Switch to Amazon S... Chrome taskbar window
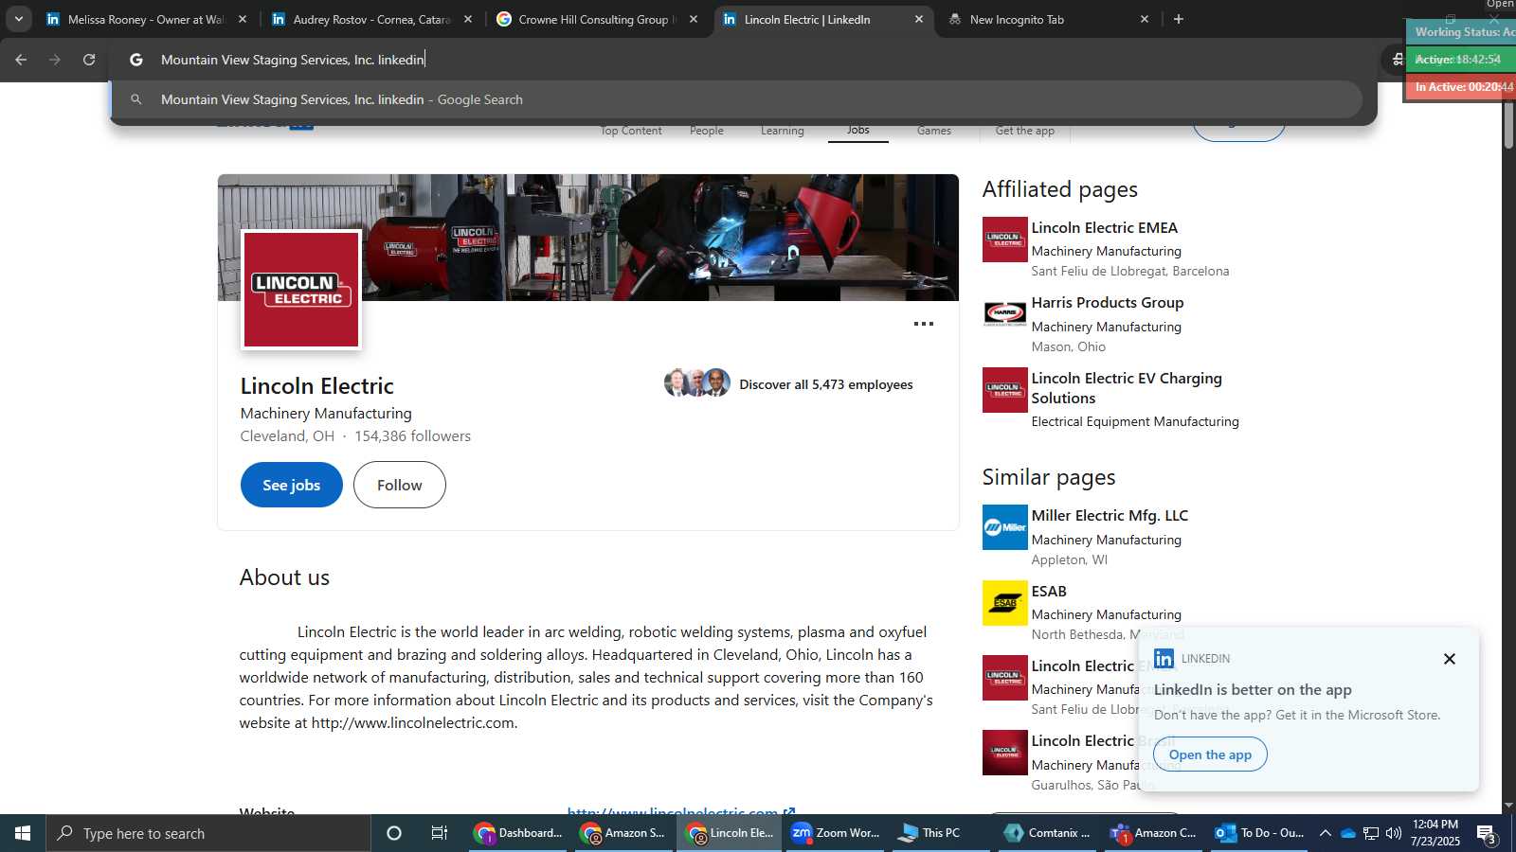This screenshot has height=852, width=1516. 623,833
